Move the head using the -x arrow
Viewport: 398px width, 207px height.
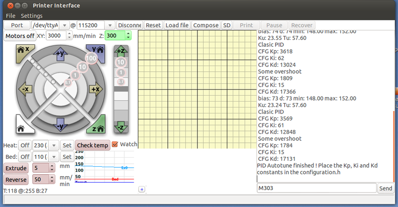pos(25,89)
